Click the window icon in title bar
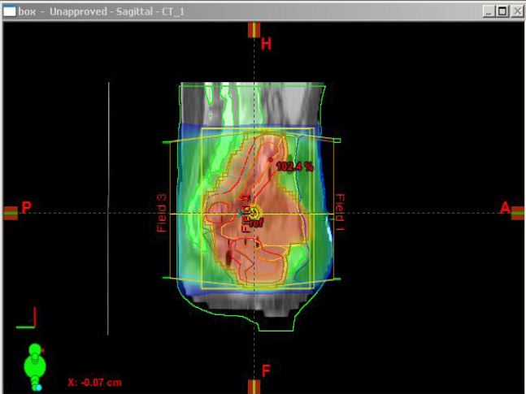Image resolution: width=526 pixels, height=394 pixels. click(x=11, y=10)
